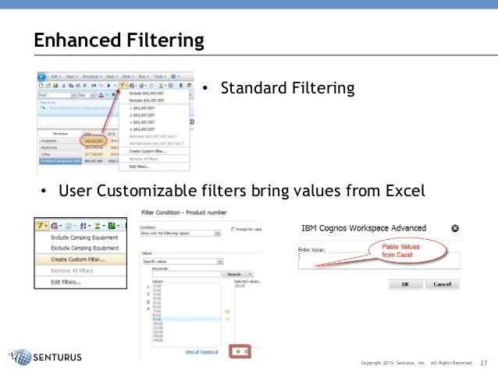Image resolution: width=498 pixels, height=373 pixels.
Task: Click the Undo arrow icon
Action: click(94, 86)
